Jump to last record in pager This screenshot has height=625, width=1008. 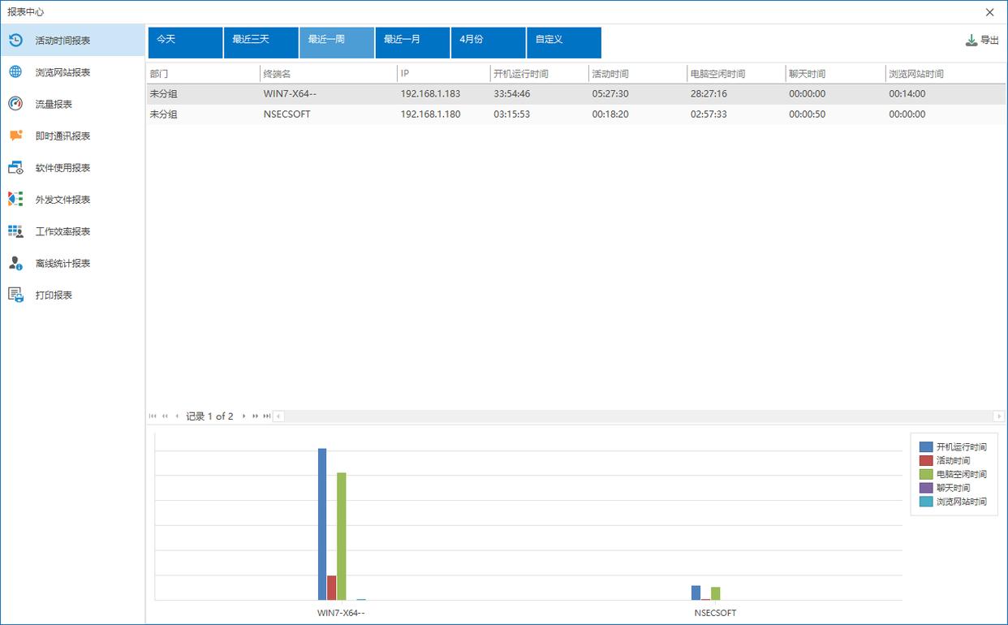(267, 416)
